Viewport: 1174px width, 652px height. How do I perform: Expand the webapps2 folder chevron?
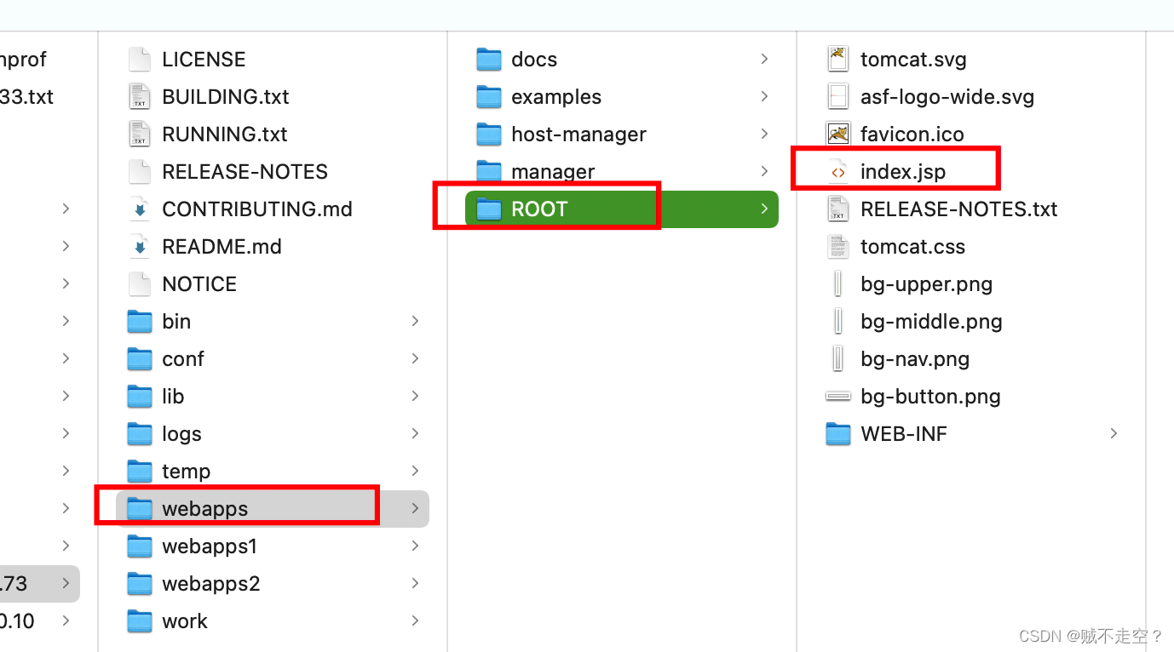coord(415,583)
